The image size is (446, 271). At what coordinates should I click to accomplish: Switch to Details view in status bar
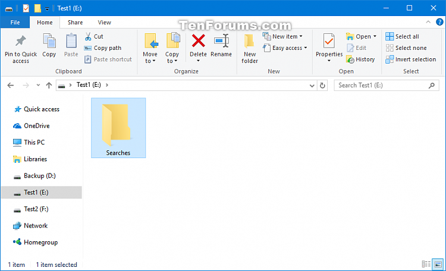tap(426, 264)
